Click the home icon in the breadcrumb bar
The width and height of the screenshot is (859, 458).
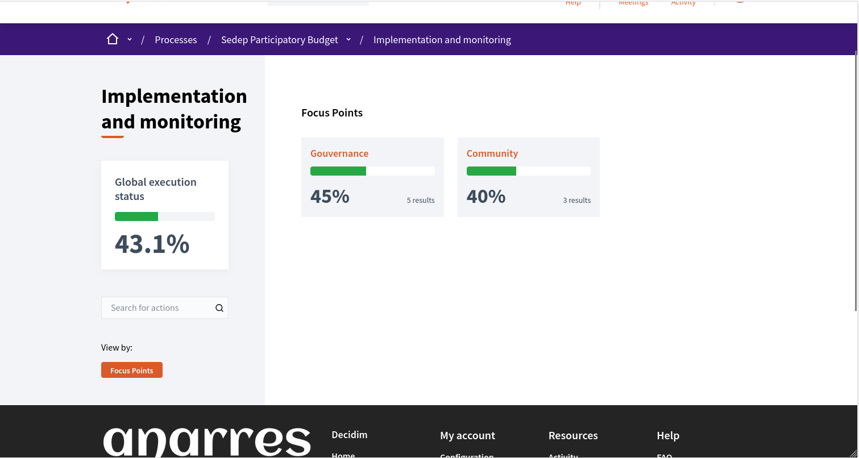[x=112, y=39]
